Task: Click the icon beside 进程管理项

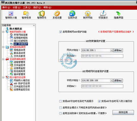Action: coord(11,62)
